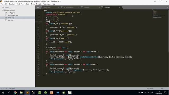Open the orange XAMPP taskbar icon

(x=52, y=93)
